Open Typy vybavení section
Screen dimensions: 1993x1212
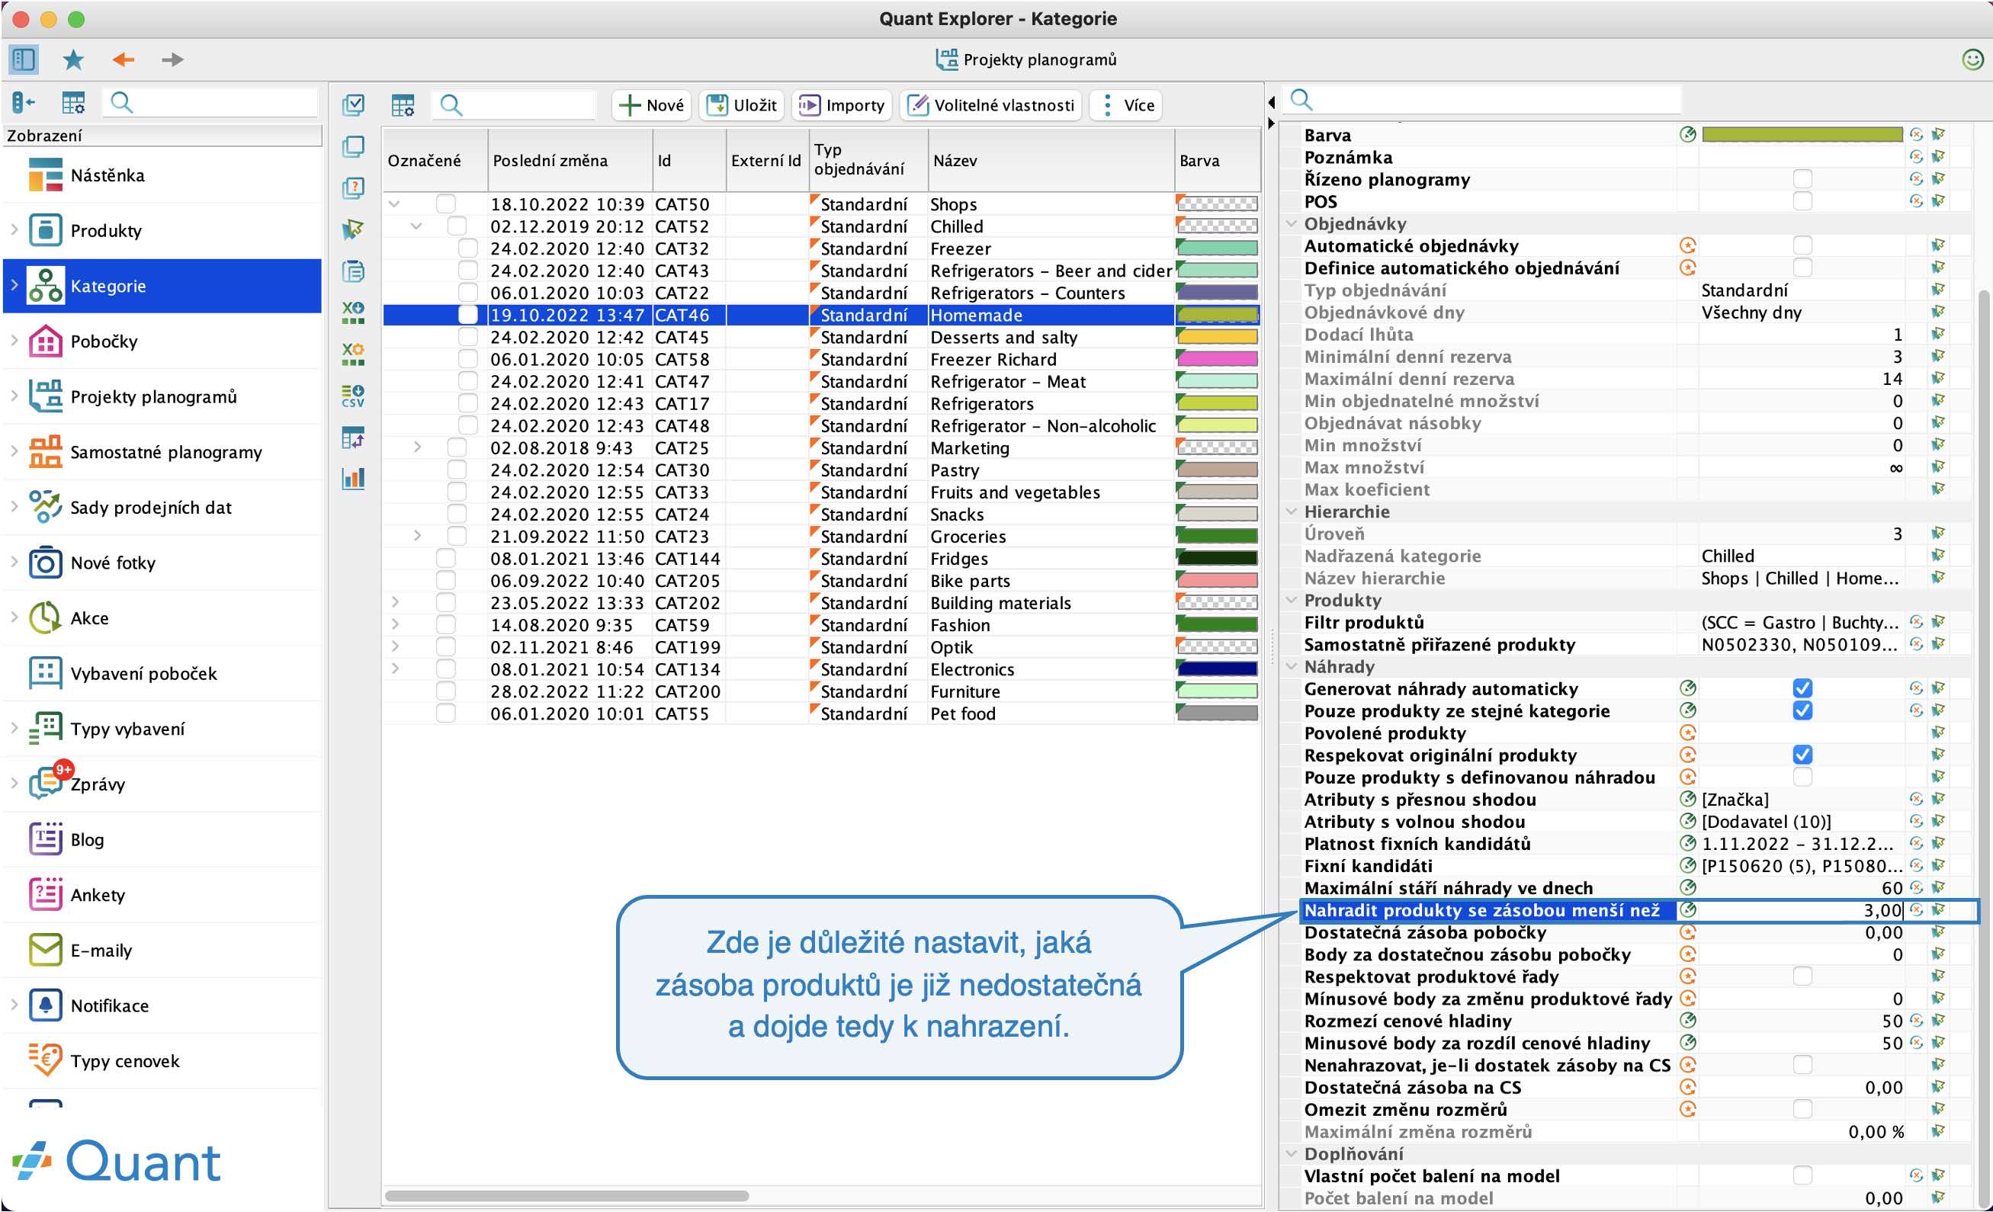(162, 729)
